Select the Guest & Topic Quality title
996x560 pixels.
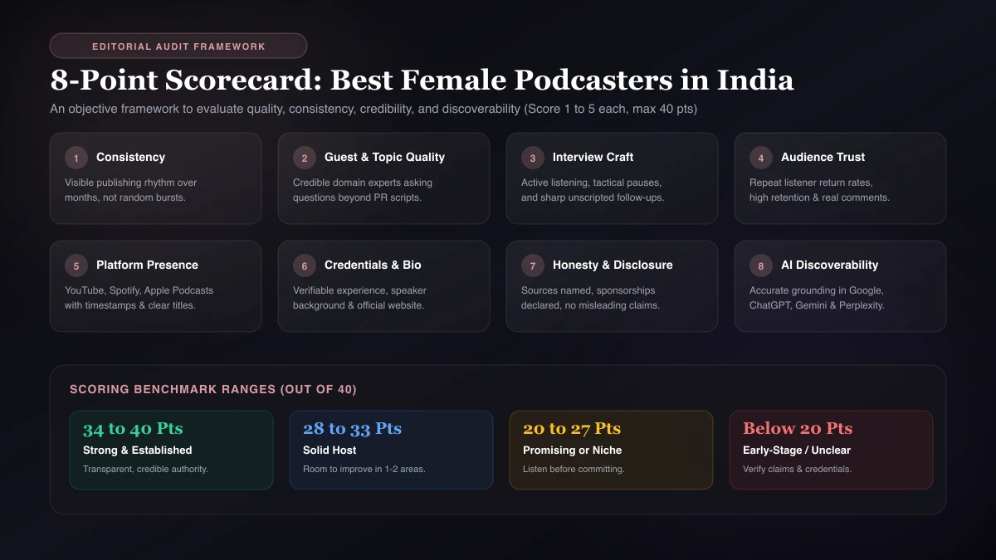[x=384, y=158]
